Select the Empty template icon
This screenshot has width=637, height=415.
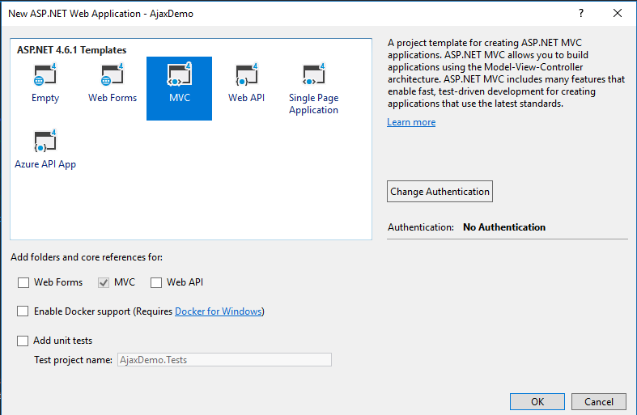(45, 78)
